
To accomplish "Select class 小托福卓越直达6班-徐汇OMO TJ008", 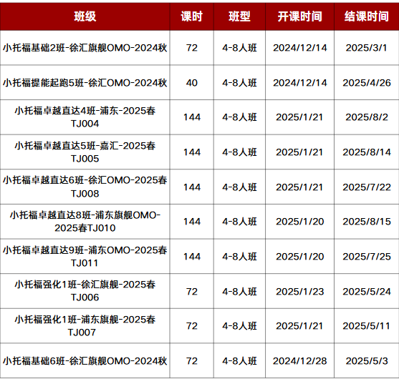I will [x=85, y=187].
